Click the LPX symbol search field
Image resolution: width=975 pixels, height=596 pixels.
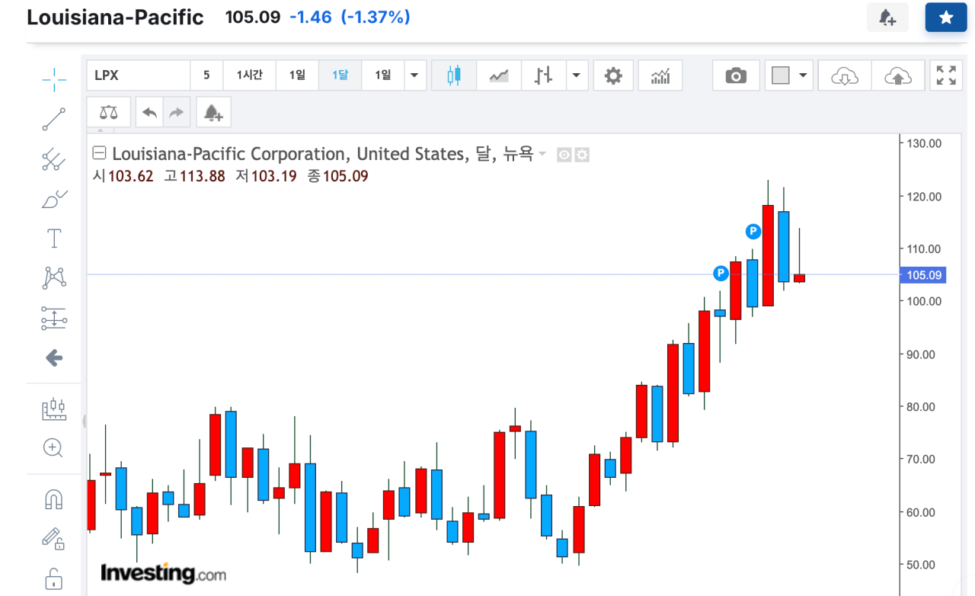click(x=138, y=75)
